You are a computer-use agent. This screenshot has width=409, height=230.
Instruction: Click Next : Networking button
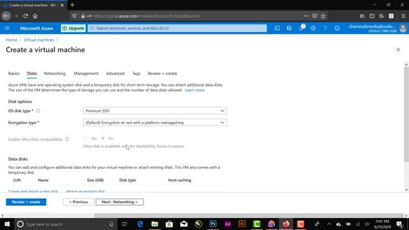click(120, 202)
